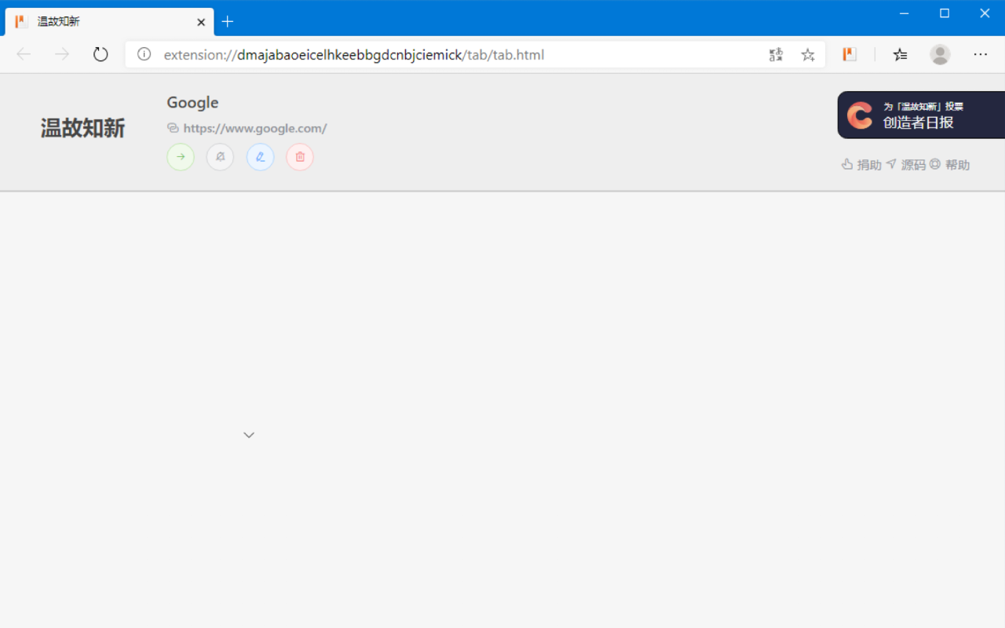Screen dimensions: 1005x628
Task: Add this page to favorites with the star
Action: [x=808, y=54]
